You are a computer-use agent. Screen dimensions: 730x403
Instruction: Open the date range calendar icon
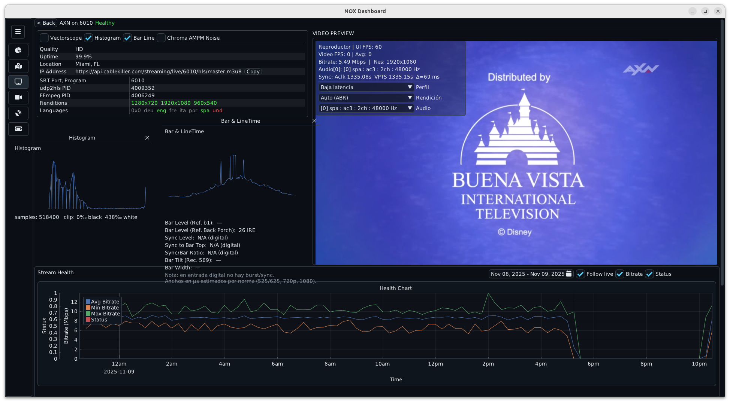(569, 274)
